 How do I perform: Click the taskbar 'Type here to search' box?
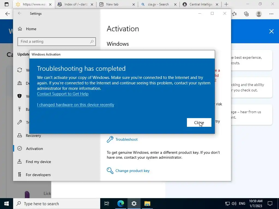pyautogui.click(x=57, y=204)
